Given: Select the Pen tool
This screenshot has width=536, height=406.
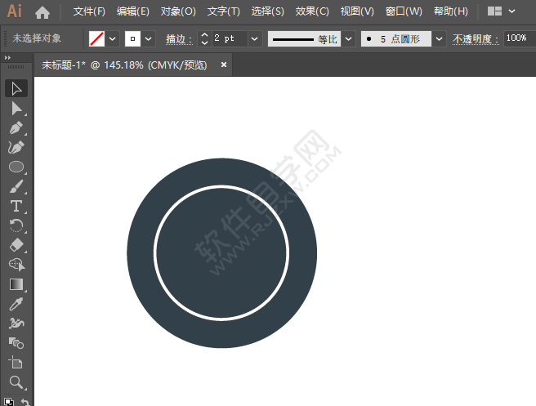Looking at the screenshot, I should click(x=16, y=127).
